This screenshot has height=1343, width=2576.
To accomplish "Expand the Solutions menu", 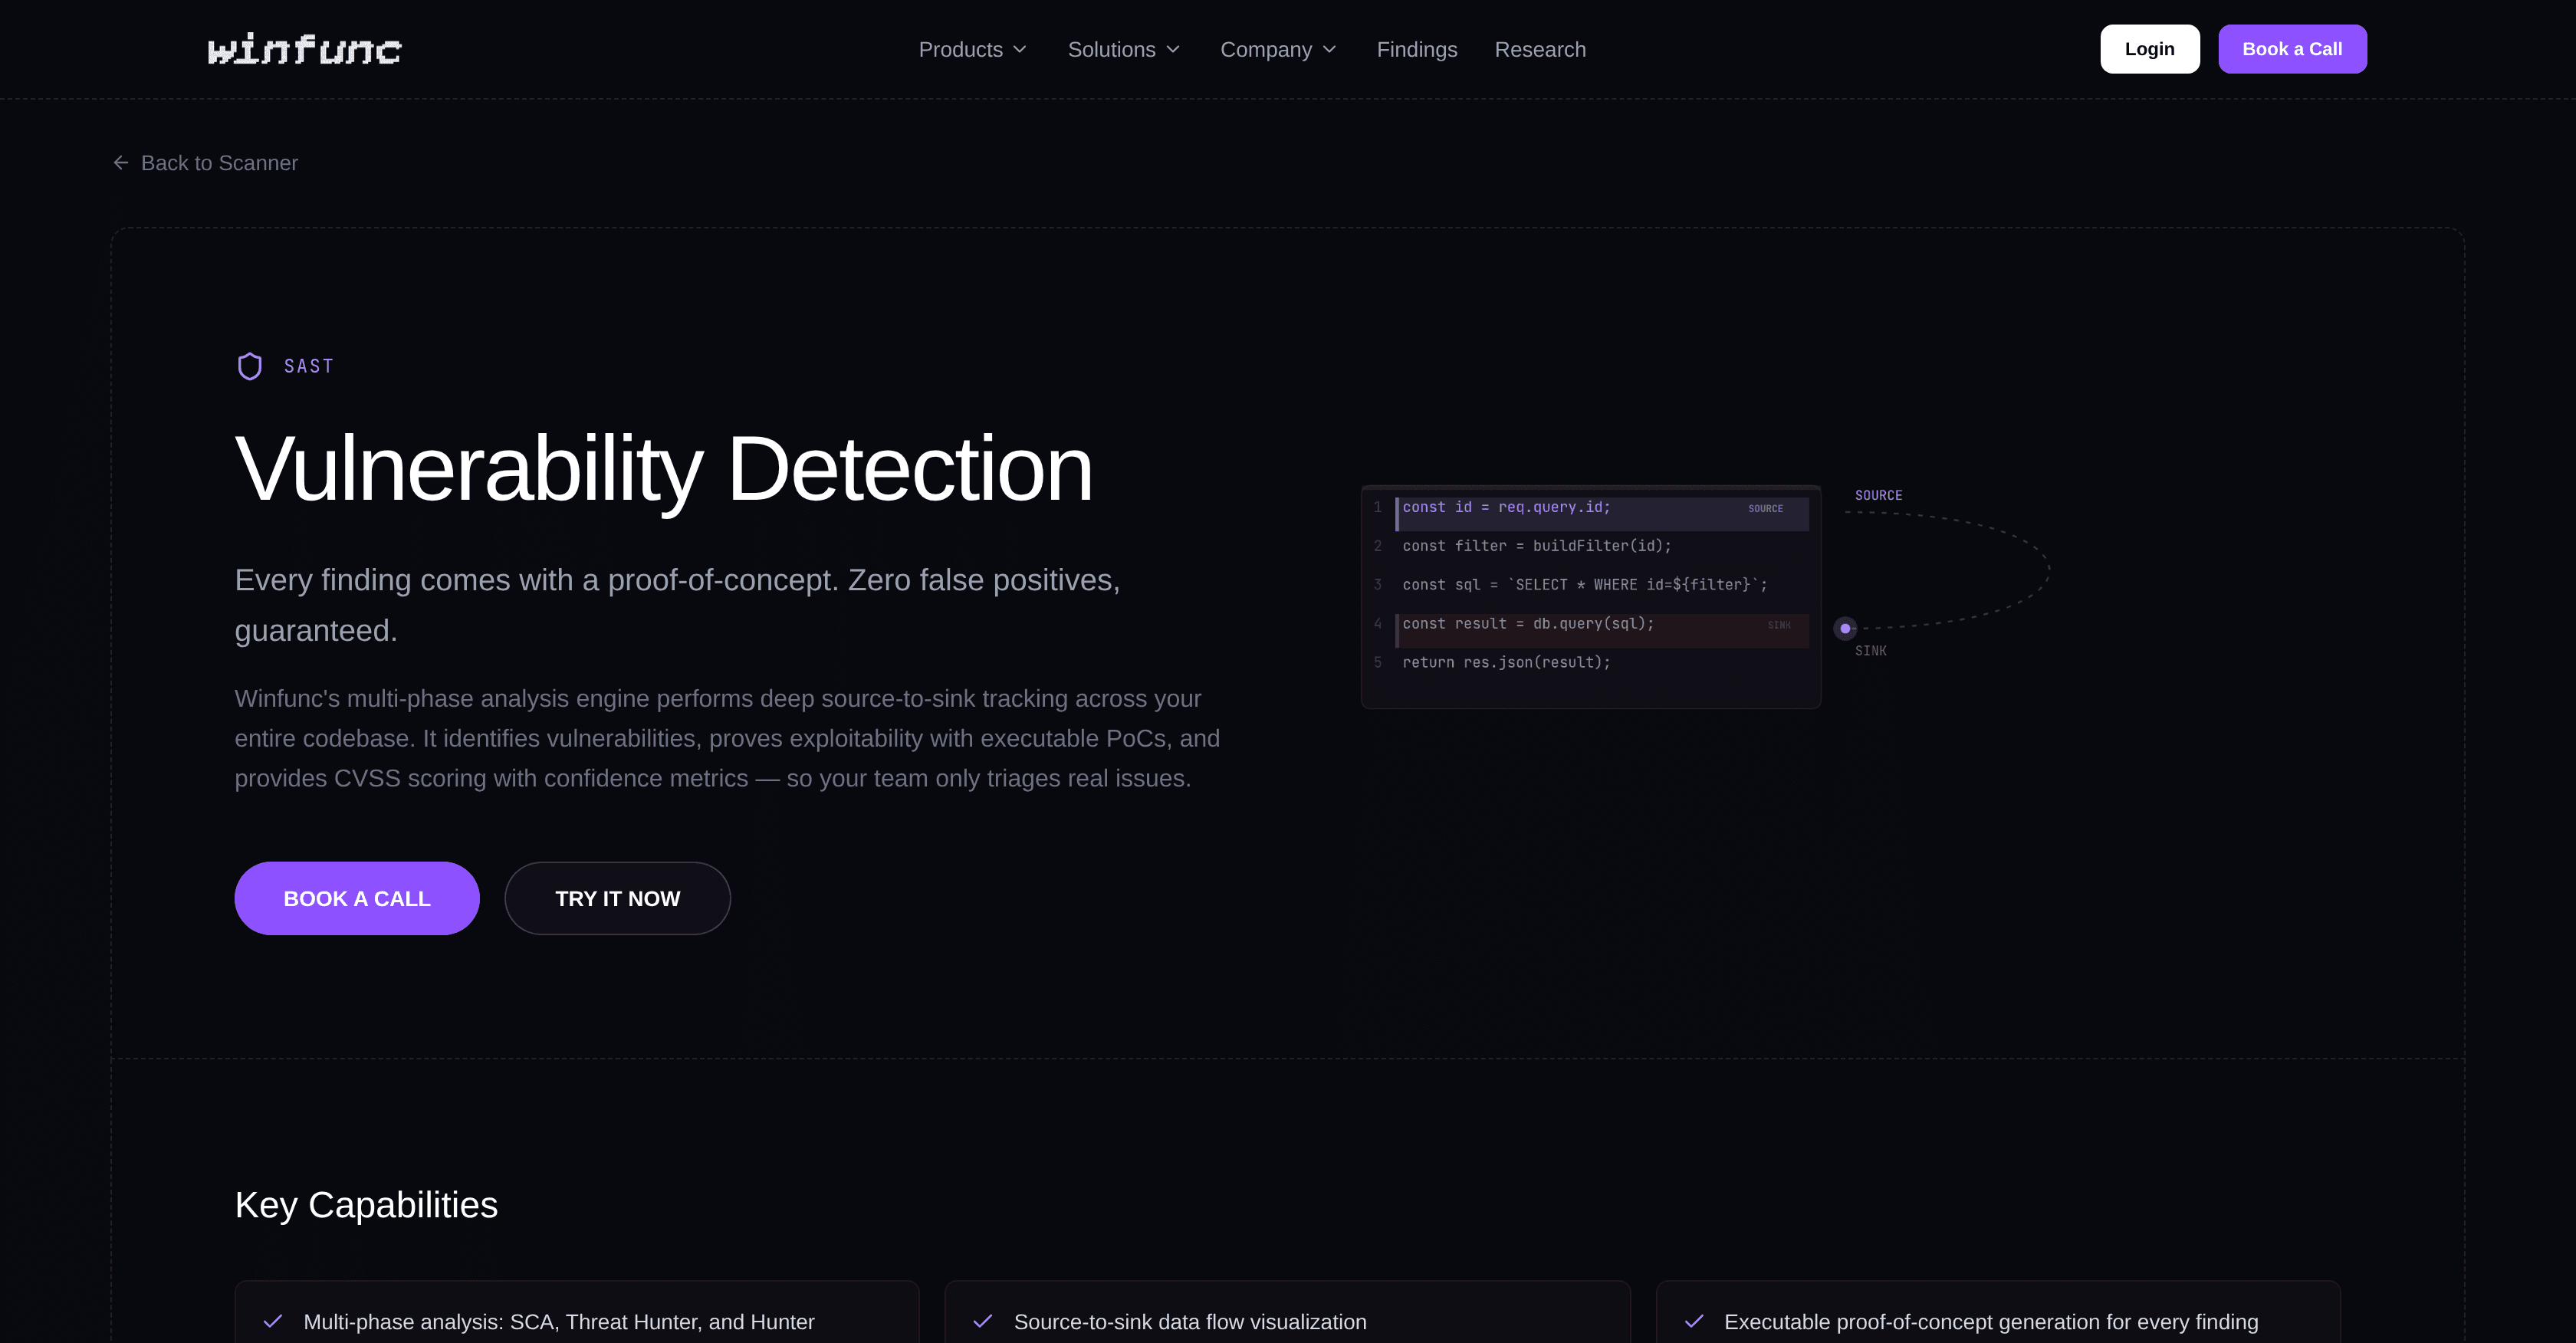I will [1123, 49].
